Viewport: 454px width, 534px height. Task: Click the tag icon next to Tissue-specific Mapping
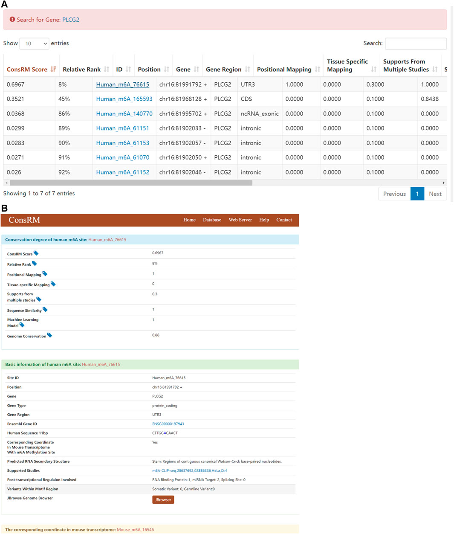pos(53,284)
